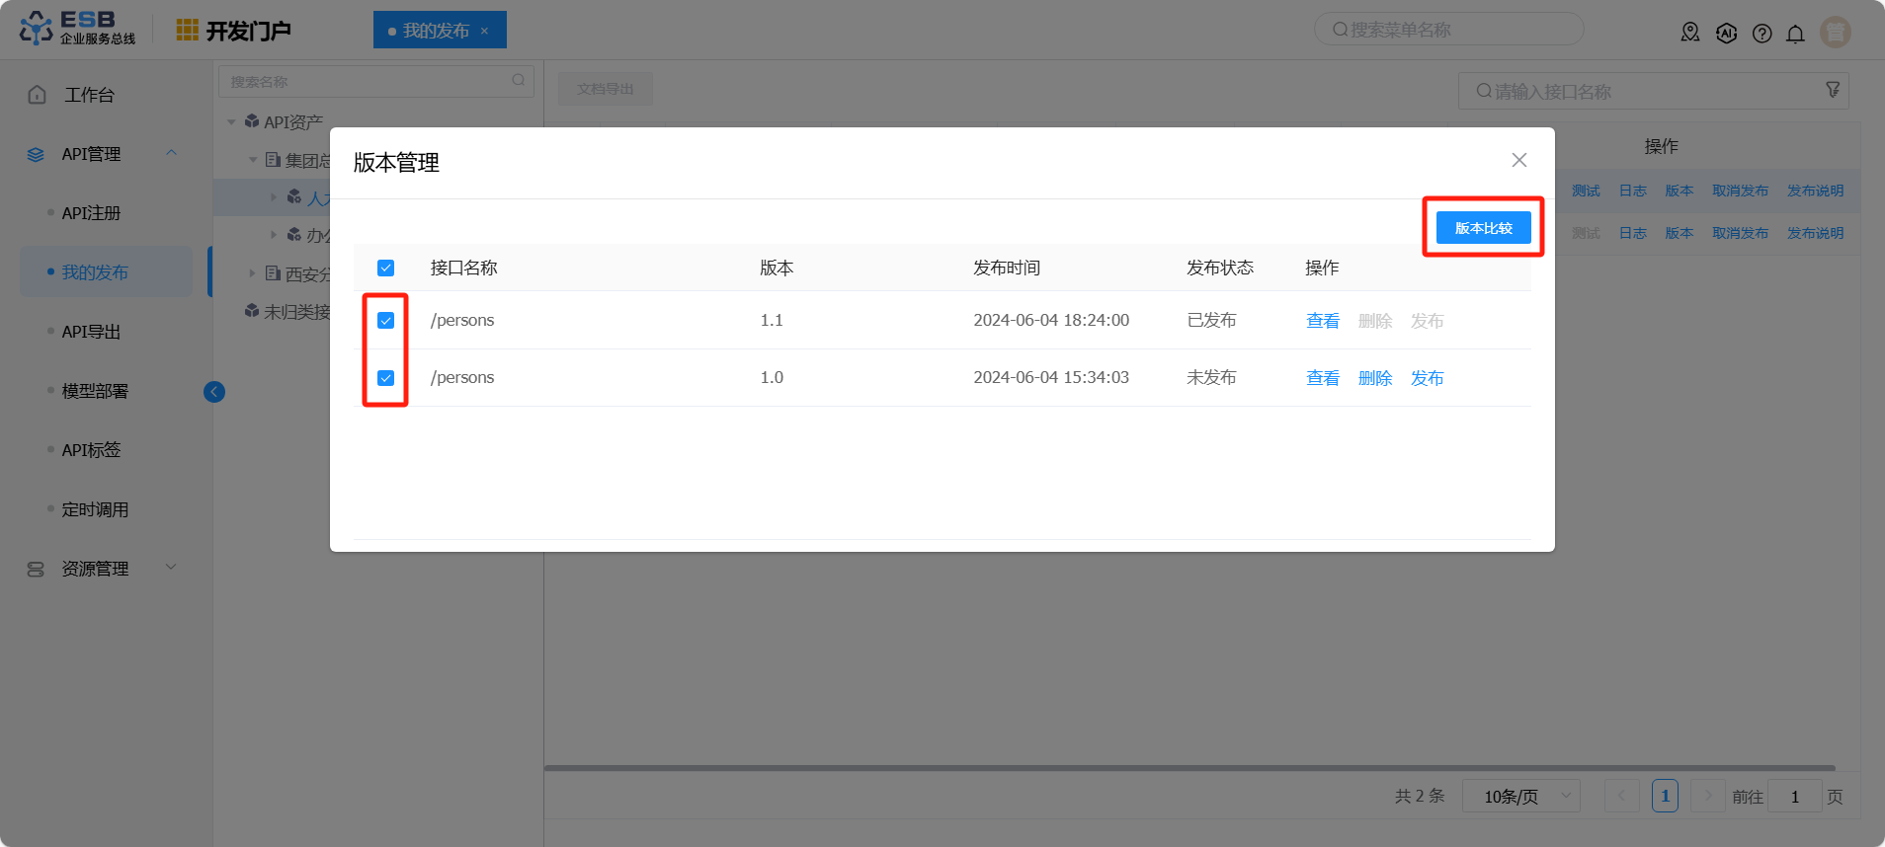Screen dimensions: 1885x847
Task: Click the AI assistant icon in header
Action: pos(1726,33)
